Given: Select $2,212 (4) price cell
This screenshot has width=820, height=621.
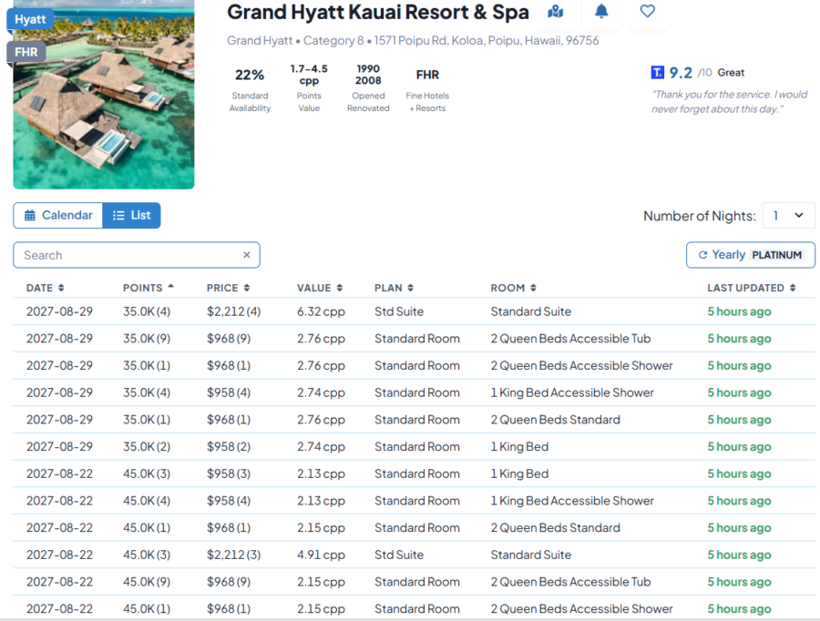Looking at the screenshot, I should point(233,311).
